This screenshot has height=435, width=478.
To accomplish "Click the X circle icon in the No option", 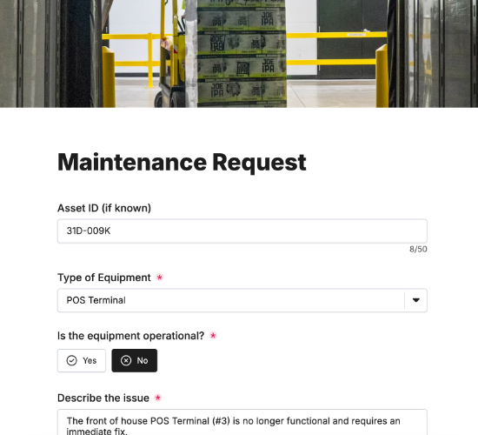I will coord(126,360).
